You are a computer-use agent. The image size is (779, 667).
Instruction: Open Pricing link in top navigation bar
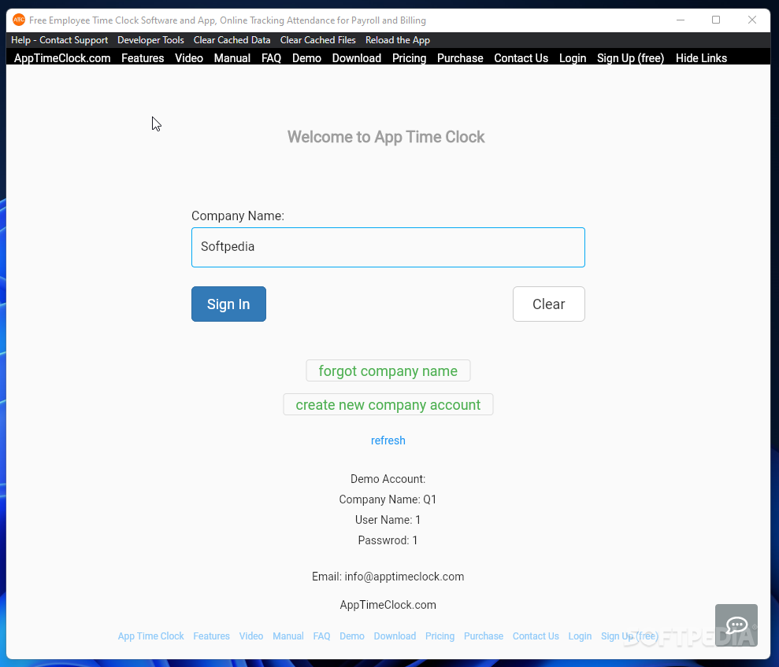point(409,58)
